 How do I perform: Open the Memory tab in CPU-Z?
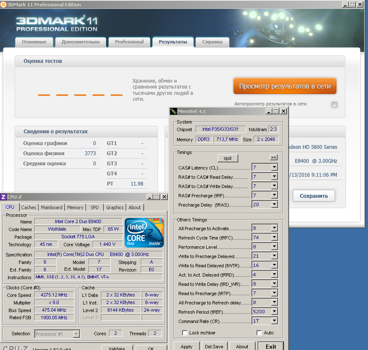pyautogui.click(x=75, y=207)
